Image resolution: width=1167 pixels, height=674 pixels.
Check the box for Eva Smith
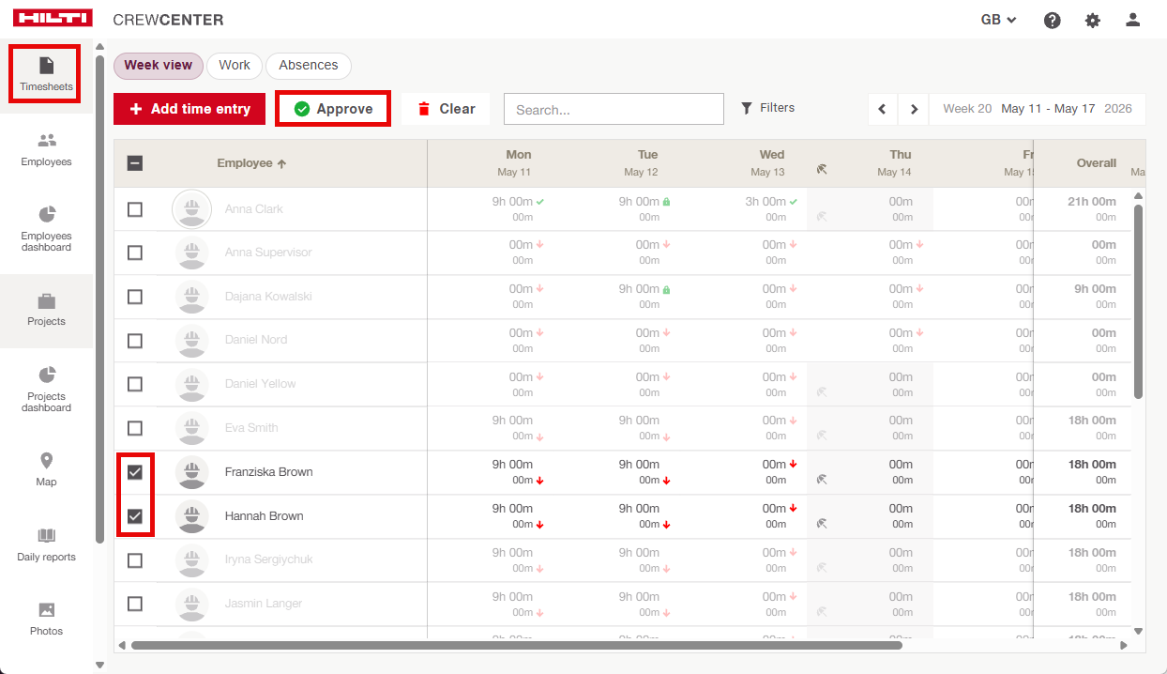135,428
